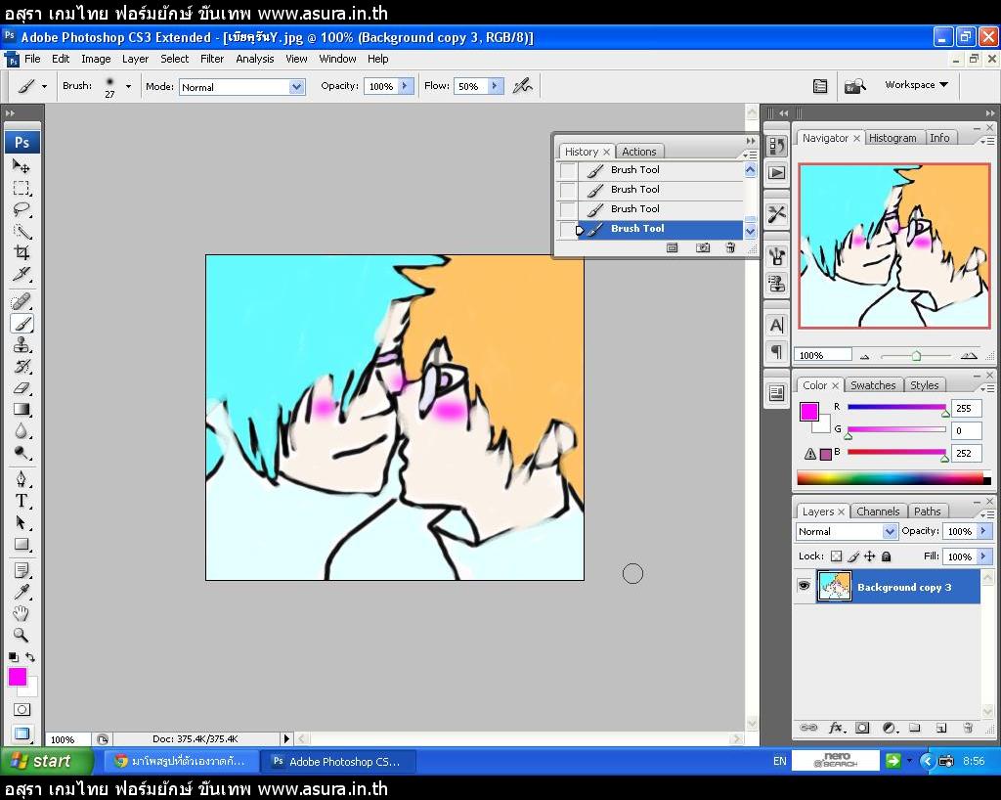The height and width of the screenshot is (800, 1001).
Task: Set history brush source on first Brush Tool state
Action: (x=568, y=170)
